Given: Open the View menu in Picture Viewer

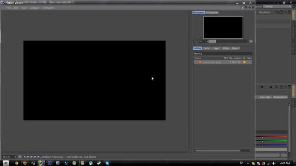Looking at the screenshot, I should (24, 8).
